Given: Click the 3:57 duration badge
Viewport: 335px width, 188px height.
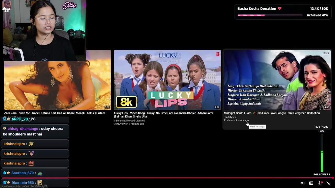Looking at the screenshot, I should pyautogui.click(x=107, y=107).
